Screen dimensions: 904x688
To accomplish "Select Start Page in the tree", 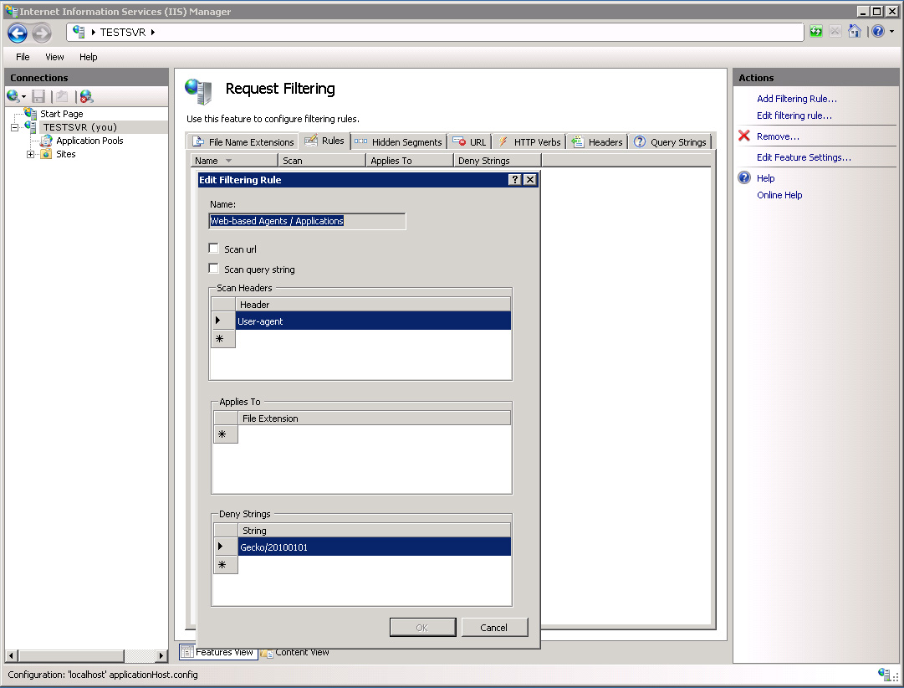I will coord(62,114).
